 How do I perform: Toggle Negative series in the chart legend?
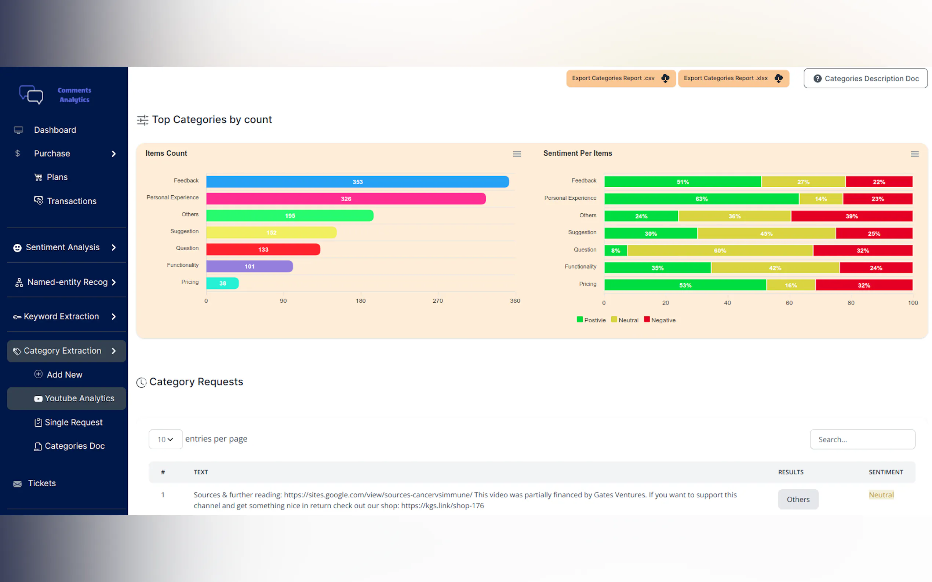pos(659,320)
